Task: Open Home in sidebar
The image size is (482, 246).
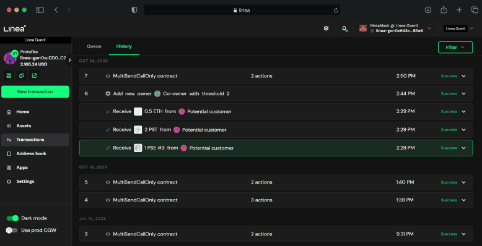Action: coord(35,112)
